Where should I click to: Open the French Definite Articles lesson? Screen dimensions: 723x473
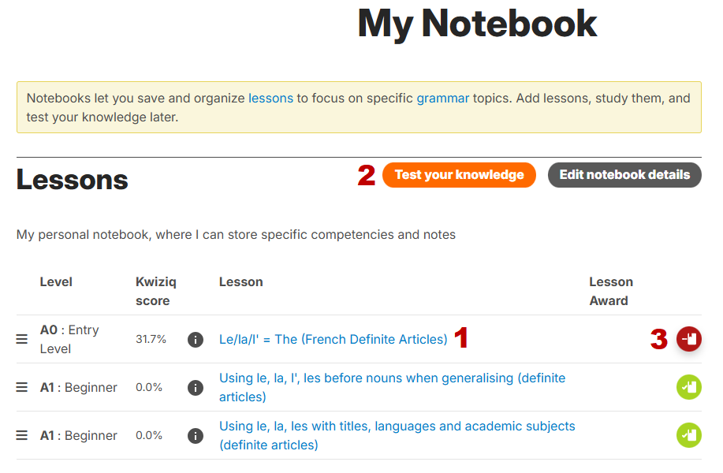coord(331,339)
